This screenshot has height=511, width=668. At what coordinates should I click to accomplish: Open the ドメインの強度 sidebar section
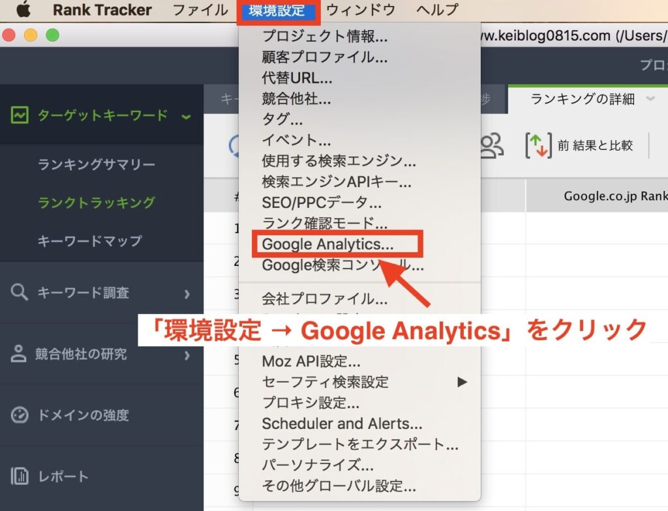point(101,415)
